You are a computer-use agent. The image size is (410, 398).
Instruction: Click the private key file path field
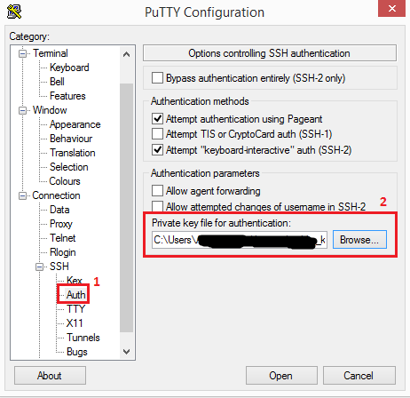240,240
